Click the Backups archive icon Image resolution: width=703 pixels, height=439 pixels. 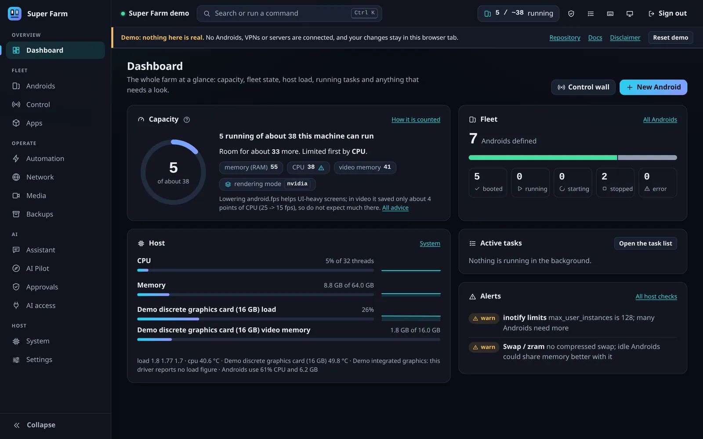pos(16,214)
